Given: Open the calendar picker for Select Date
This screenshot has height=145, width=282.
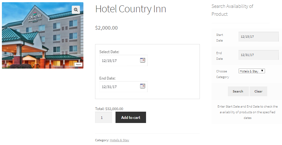Looking at the screenshot, I should click(x=143, y=60).
